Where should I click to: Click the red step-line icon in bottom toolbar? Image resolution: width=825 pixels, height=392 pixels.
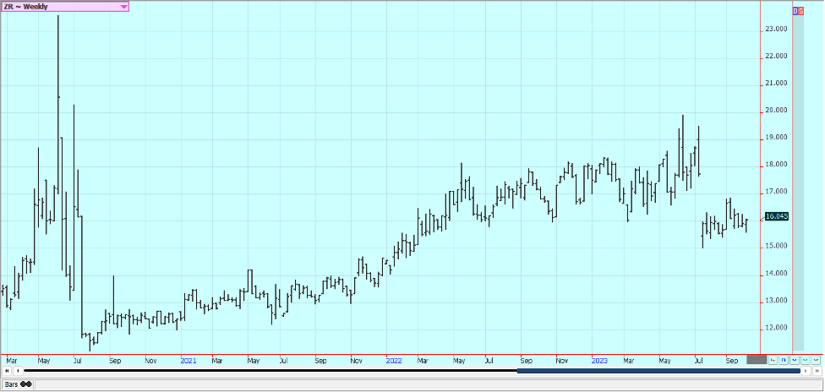pyautogui.click(x=773, y=360)
